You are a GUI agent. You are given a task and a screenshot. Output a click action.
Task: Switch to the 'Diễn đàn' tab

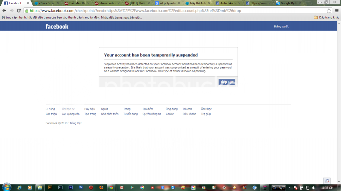click(77, 3)
